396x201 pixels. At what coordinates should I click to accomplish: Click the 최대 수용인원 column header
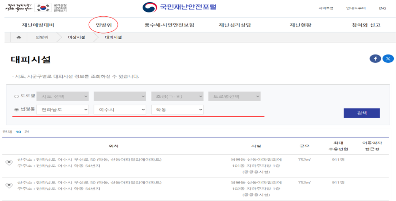(x=338, y=146)
